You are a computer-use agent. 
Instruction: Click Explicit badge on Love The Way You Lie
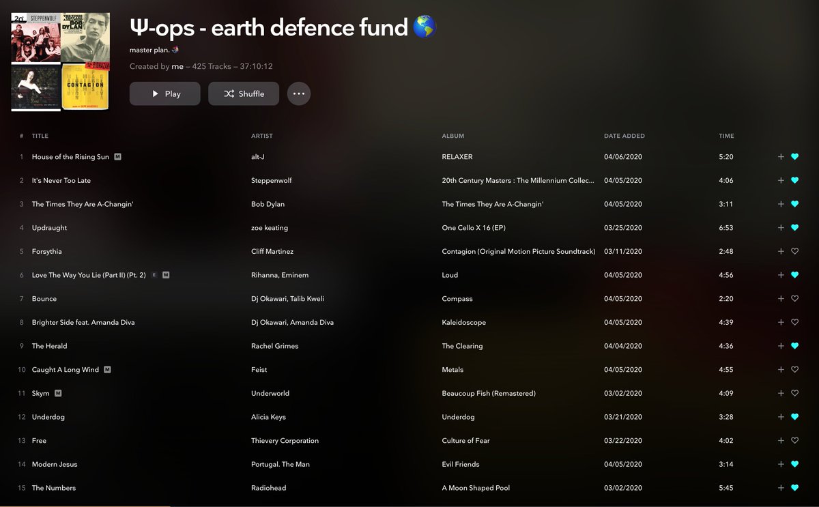[154, 275]
